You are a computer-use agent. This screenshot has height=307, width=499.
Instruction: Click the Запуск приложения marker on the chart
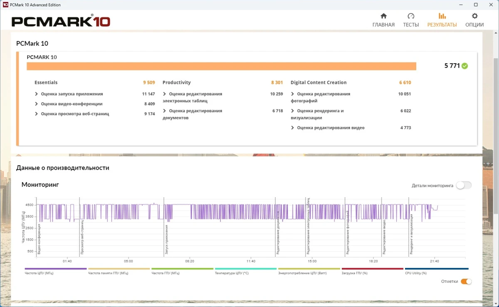click(167, 239)
